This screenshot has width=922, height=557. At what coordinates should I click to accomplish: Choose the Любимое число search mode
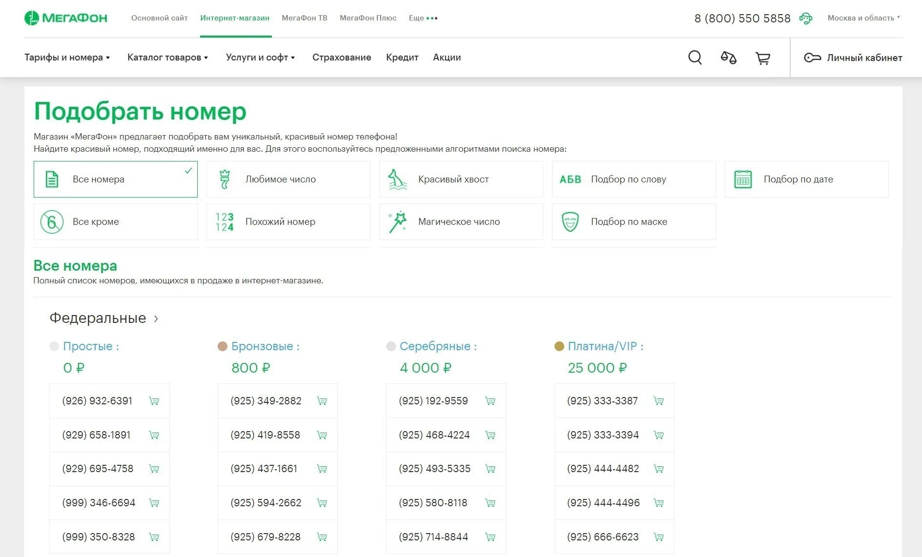[288, 179]
